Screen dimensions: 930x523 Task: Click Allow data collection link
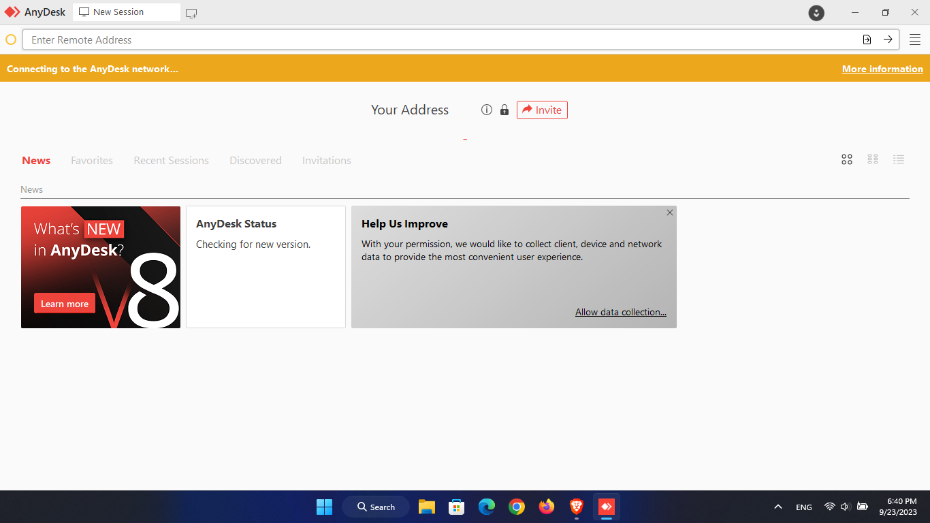pos(621,312)
